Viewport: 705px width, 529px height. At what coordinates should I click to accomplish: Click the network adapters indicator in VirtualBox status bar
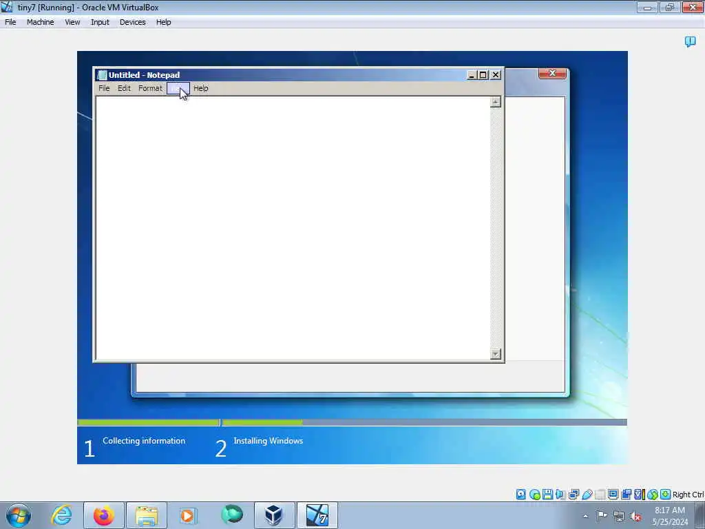pyautogui.click(x=574, y=495)
